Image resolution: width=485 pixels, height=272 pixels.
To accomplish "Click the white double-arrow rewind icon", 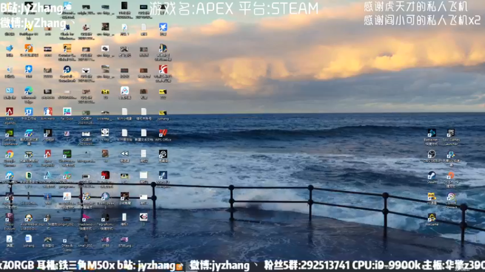I will tap(124, 155).
